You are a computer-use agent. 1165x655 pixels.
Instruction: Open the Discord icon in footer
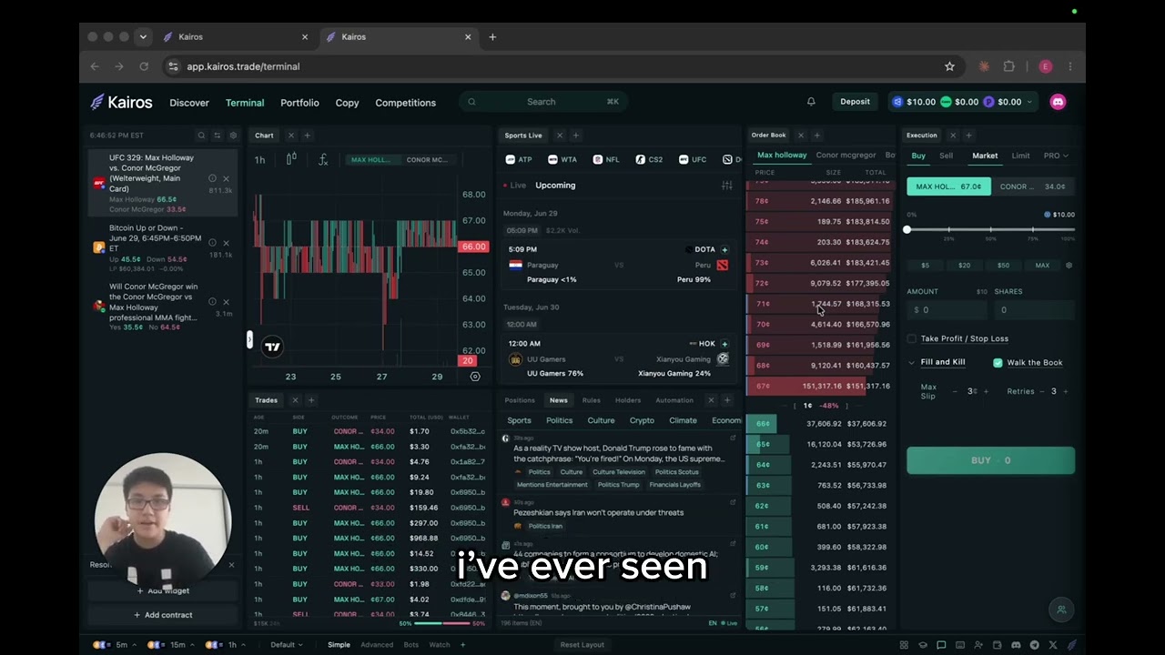(1016, 645)
